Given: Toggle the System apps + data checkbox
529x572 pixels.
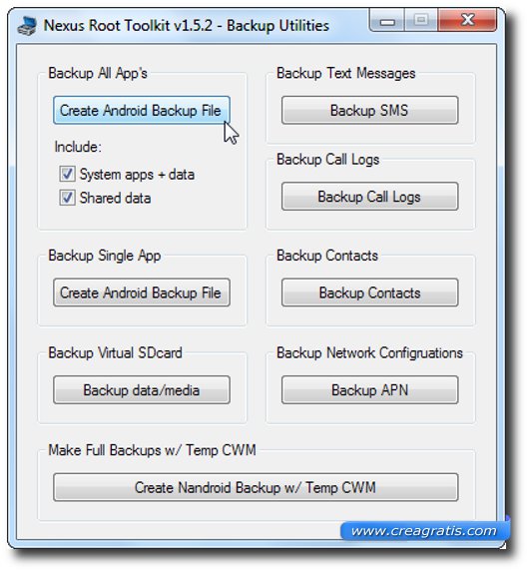Looking at the screenshot, I should click(68, 174).
